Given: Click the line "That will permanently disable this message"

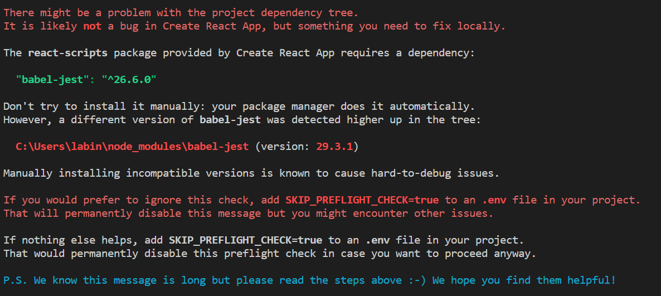Looking at the screenshot, I should click(249, 213).
